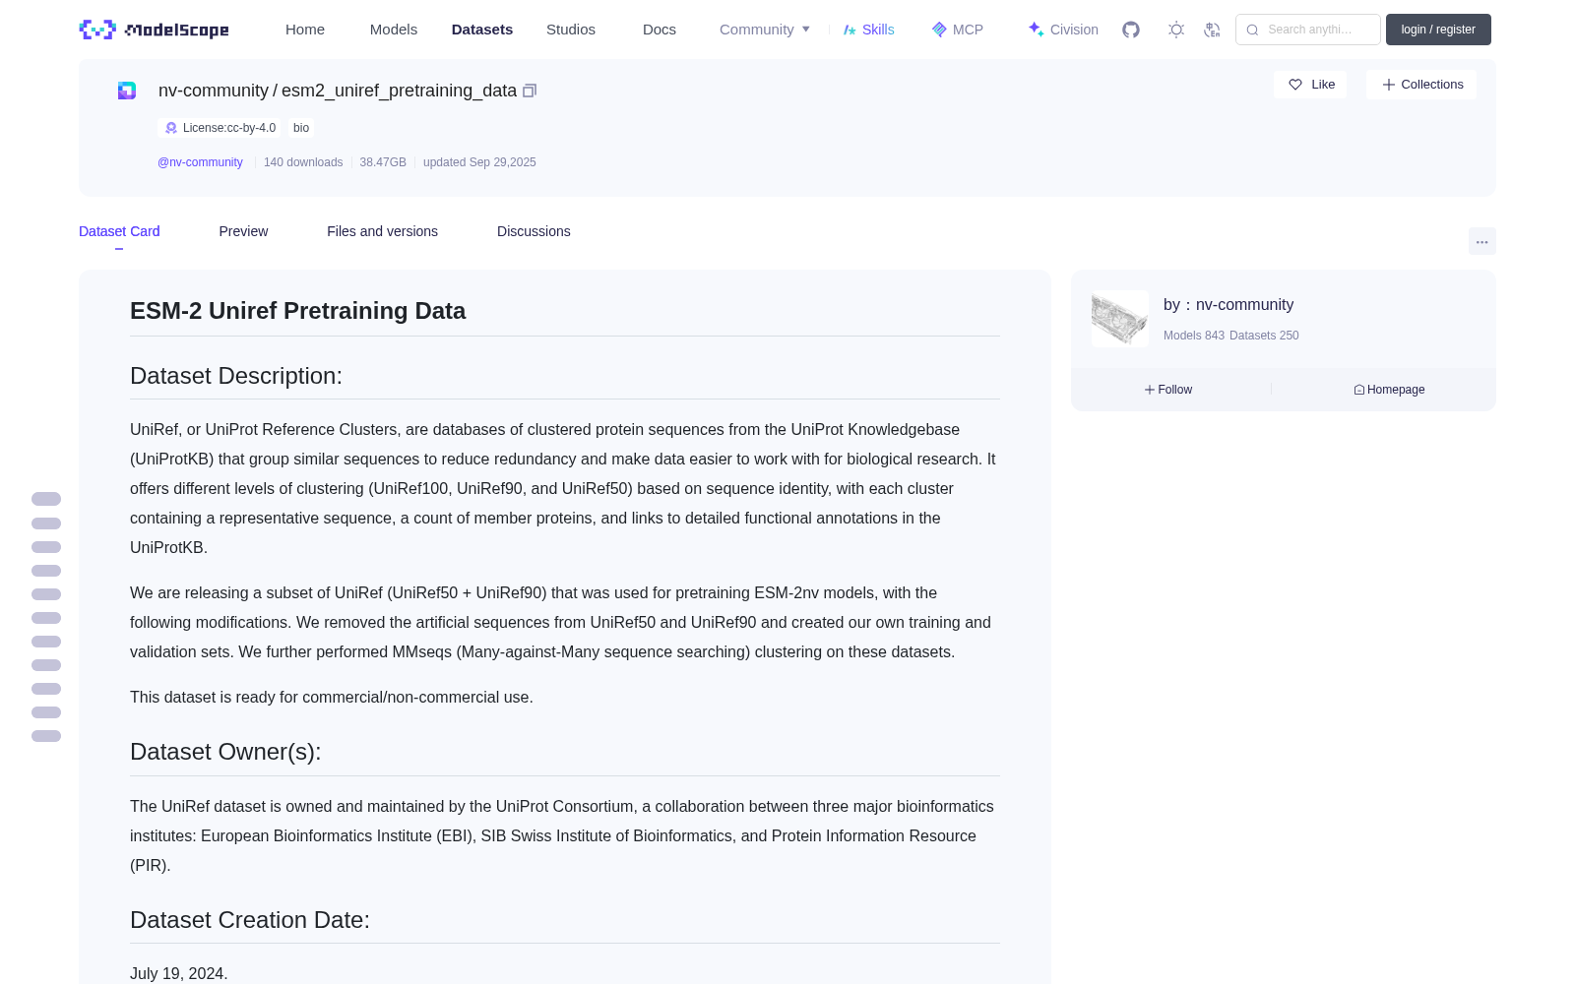1575x984 pixels.
Task: Add dataset to Collections
Action: [1421, 85]
